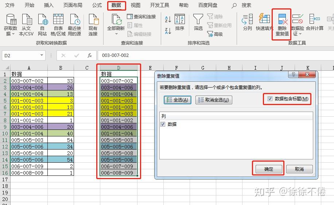Screen dimensions: 334x205
Task: Open the 视图 ribbon tab
Action: coord(136,5)
